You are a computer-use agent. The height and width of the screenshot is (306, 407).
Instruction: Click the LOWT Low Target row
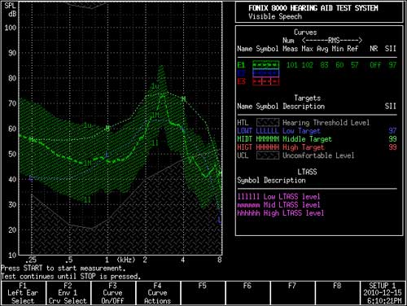[x=317, y=131]
